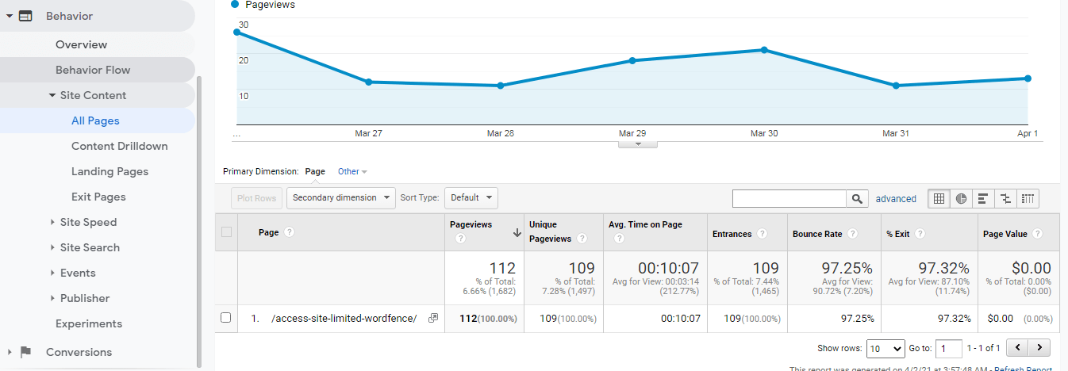This screenshot has width=1068, height=371.
Task: Check the /access-site-limited-wordfence/ row checkbox
Action: pyautogui.click(x=225, y=318)
